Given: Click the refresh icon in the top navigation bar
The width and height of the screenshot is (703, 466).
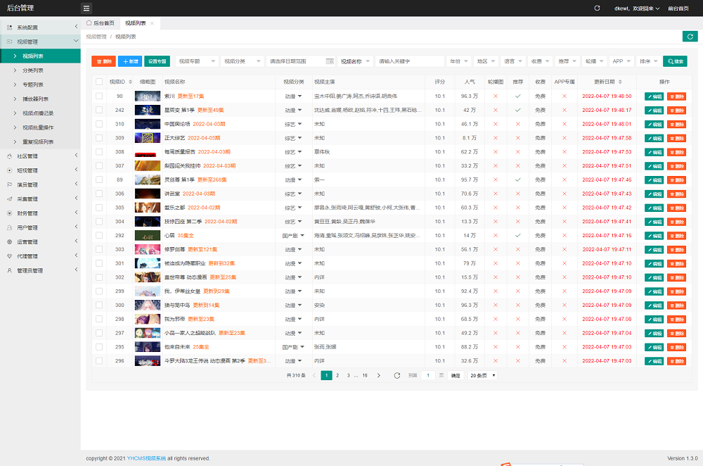Looking at the screenshot, I should (598, 8).
